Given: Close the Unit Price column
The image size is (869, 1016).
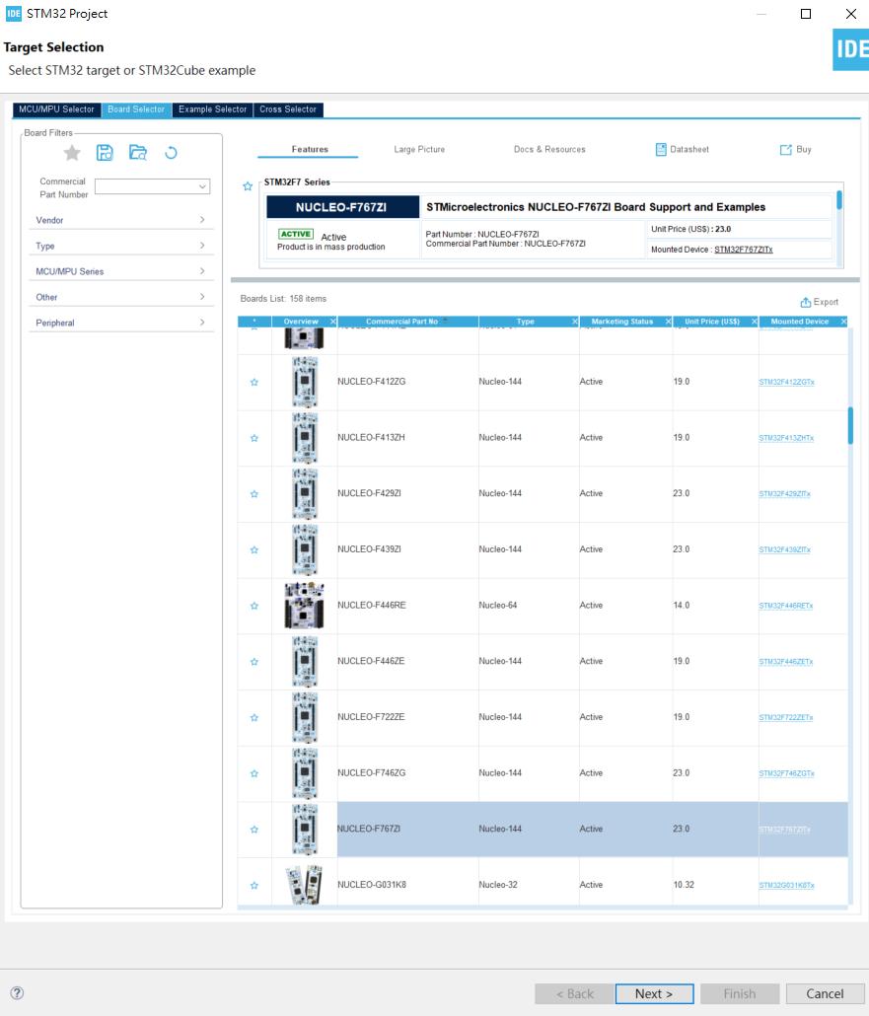Looking at the screenshot, I should click(755, 322).
